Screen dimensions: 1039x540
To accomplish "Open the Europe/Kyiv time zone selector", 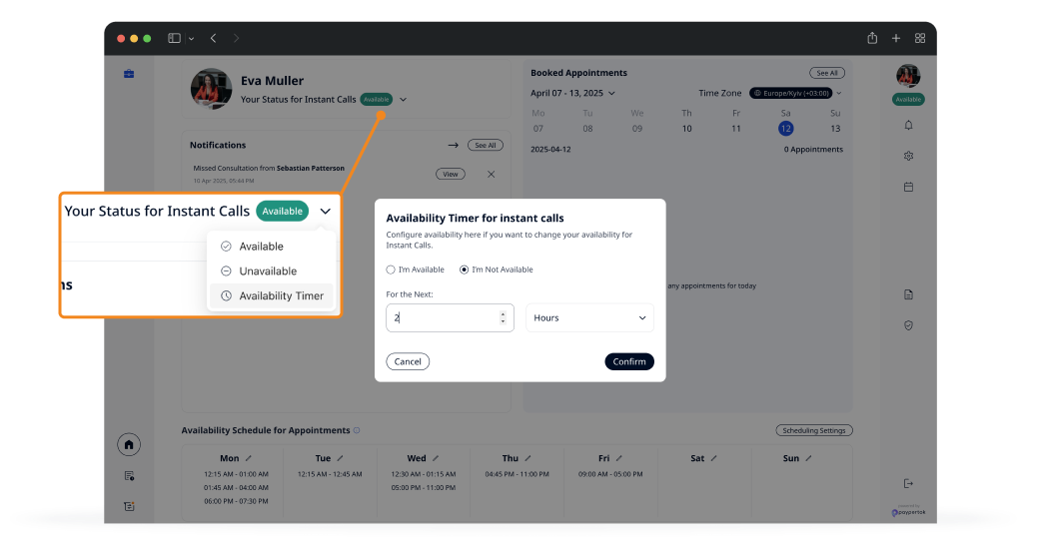I will [791, 93].
